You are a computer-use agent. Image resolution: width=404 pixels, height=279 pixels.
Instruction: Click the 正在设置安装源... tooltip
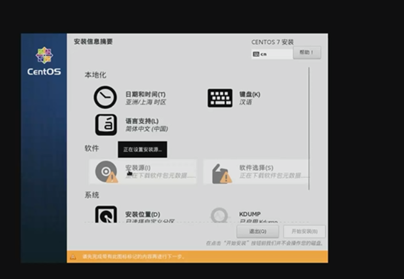(142, 149)
